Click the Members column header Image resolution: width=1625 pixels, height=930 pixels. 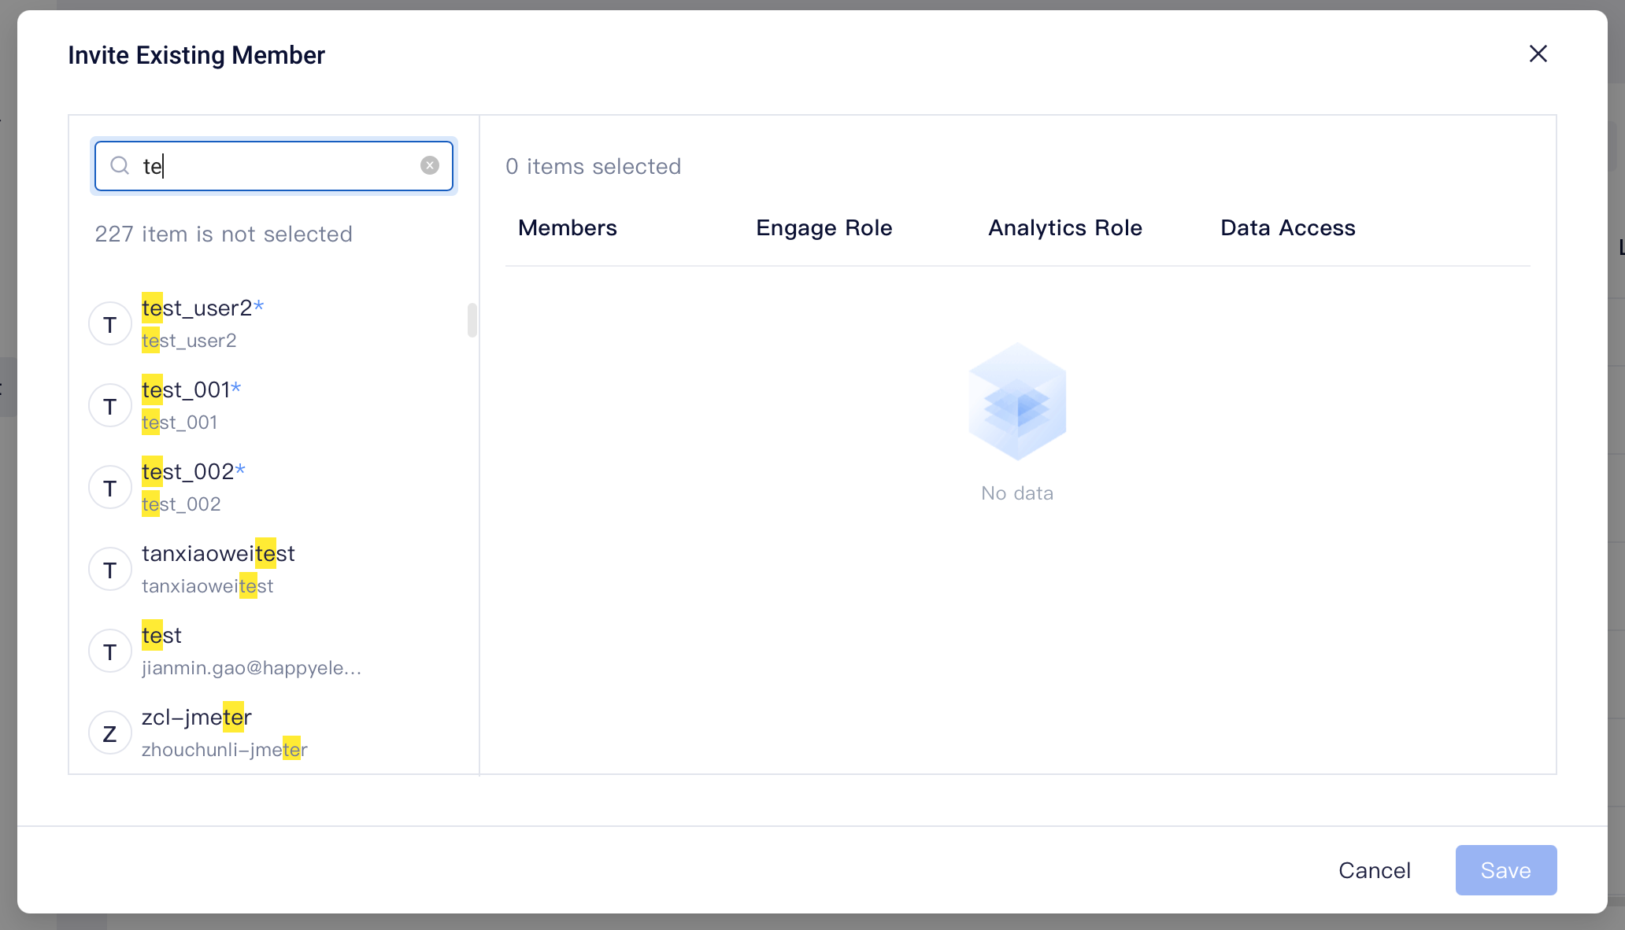click(x=567, y=227)
